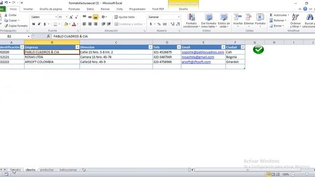Open Empresa column filter dropdown

coord(77,47)
